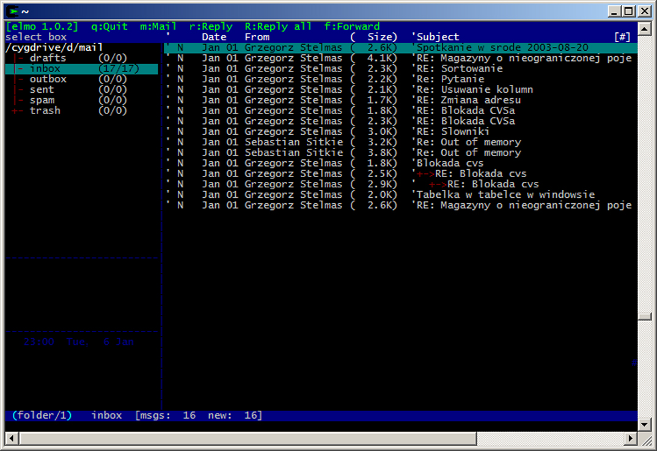Click the vertical scrollbar down arrow
This screenshot has width=657, height=451.
[x=644, y=424]
